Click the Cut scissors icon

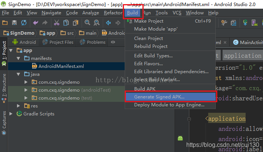point(57,22)
